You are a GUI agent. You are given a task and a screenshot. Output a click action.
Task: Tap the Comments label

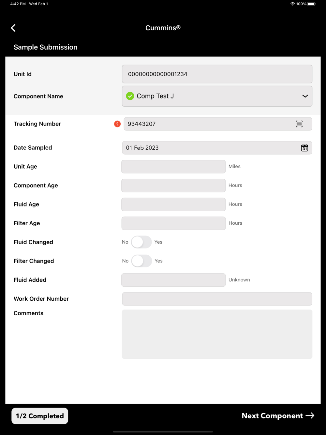29,313
